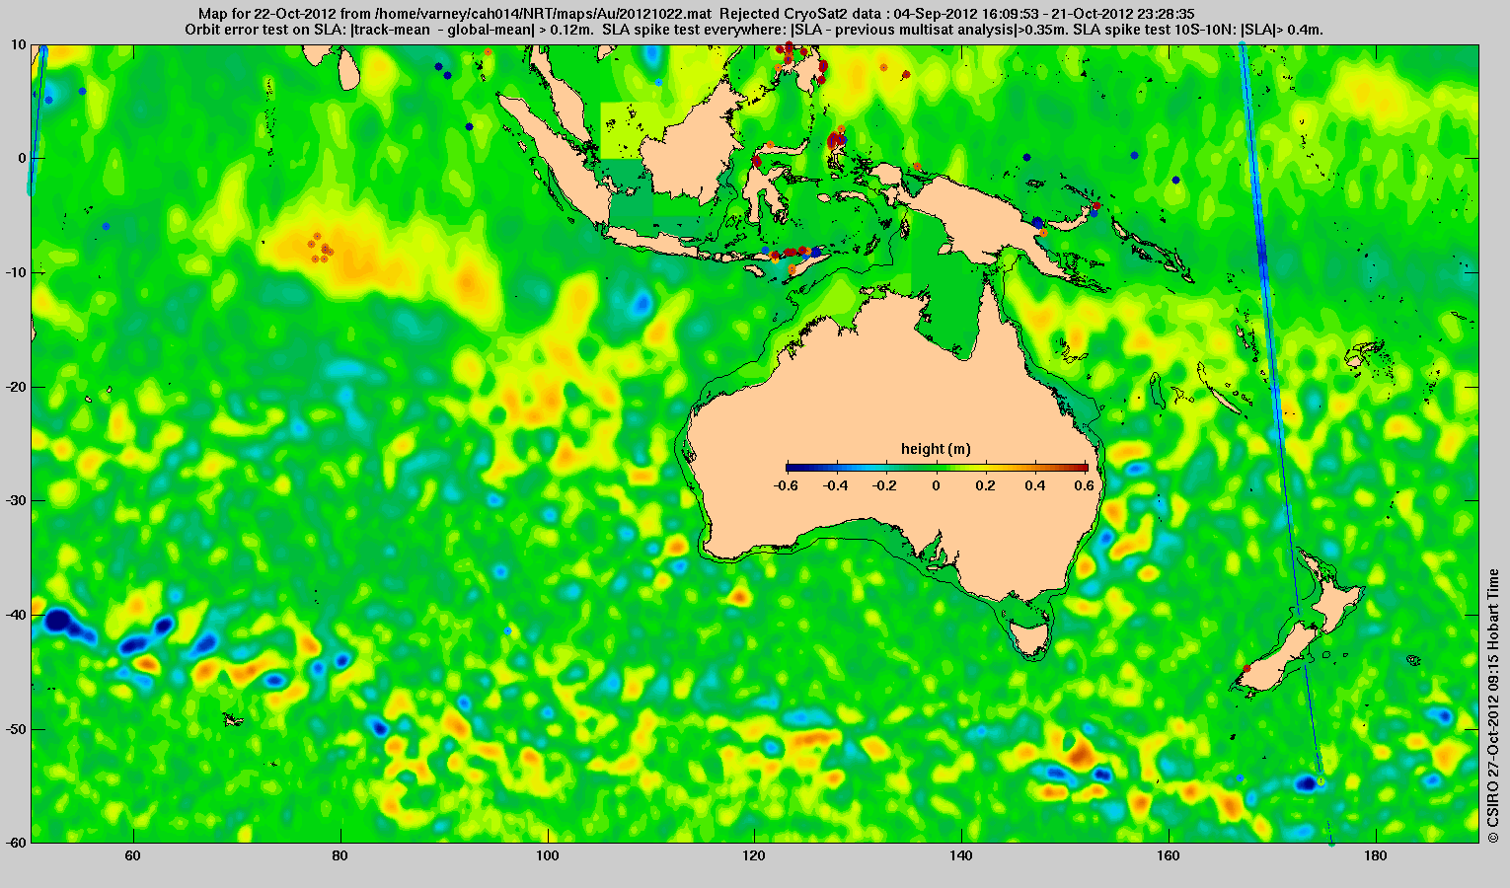1510x888 pixels.
Task: Click longitude axis label '120'
Action: pos(754,855)
